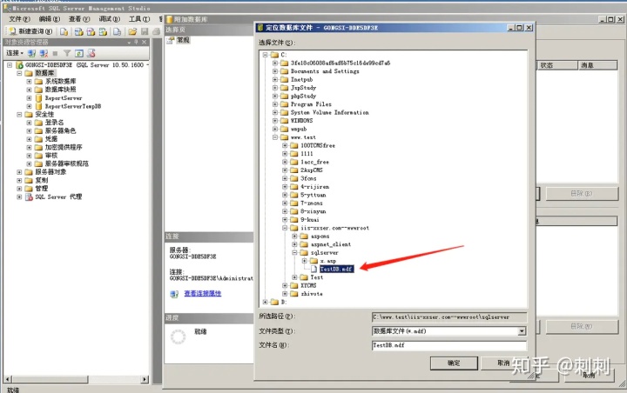Image resolution: width=627 pixels, height=393 pixels.
Task: Open the 连接 dropdown in Object Explorer
Action: tap(15, 53)
